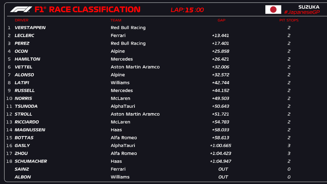This screenshot has height=184, width=327.
Task: Sort by the GAP column header
Action: pyautogui.click(x=221, y=20)
